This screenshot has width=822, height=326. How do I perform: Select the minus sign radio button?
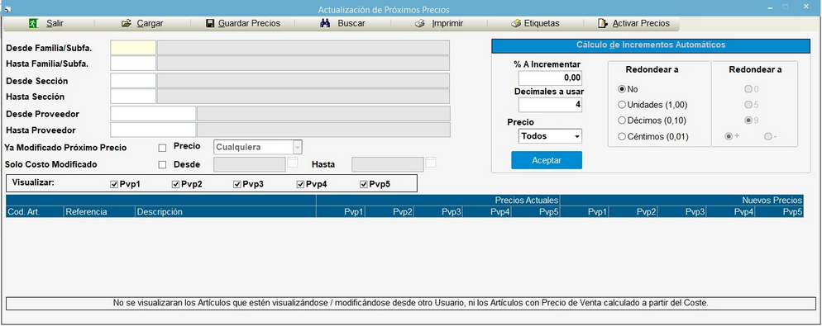[x=768, y=136]
